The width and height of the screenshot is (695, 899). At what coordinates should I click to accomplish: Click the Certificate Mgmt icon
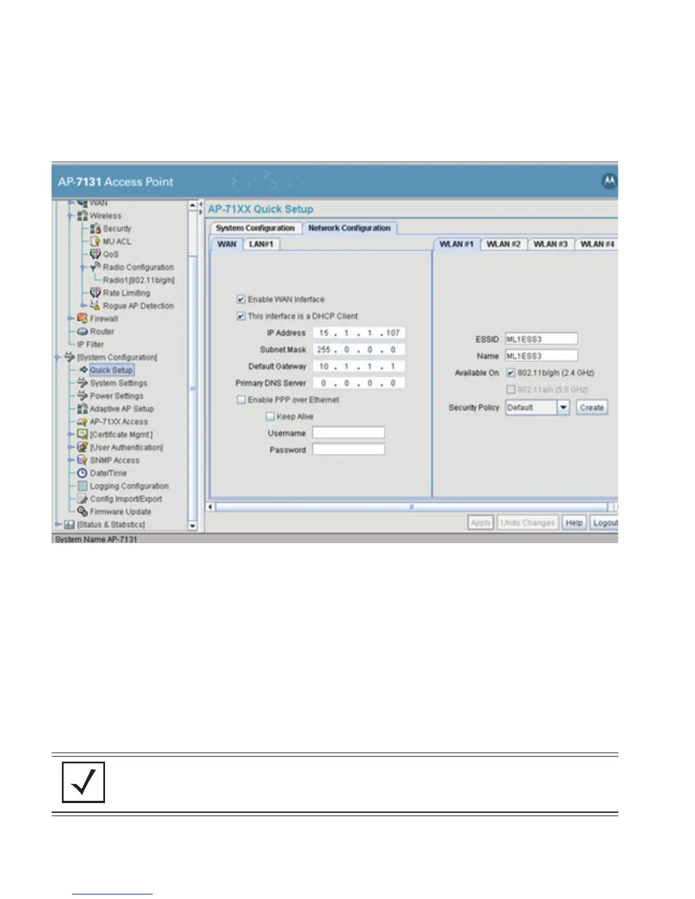(82, 434)
